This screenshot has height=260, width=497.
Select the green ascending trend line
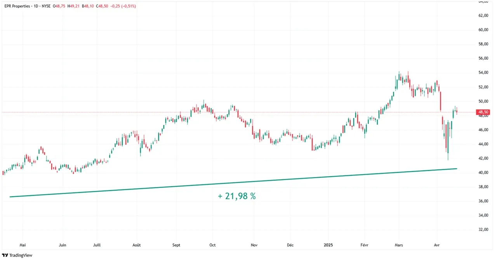click(233, 182)
